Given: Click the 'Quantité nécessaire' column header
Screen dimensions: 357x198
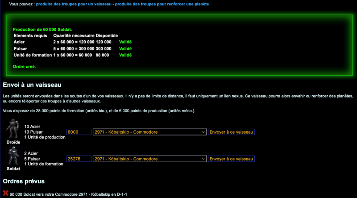Looking at the screenshot, I should click(74, 36).
